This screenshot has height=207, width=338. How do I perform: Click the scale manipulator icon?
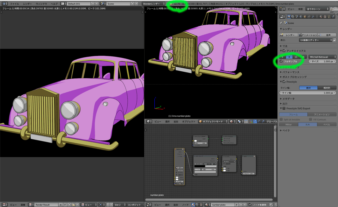click(x=264, y=121)
